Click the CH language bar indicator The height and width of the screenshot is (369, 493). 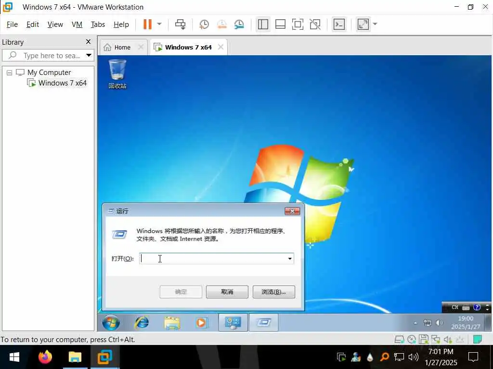[454, 307]
